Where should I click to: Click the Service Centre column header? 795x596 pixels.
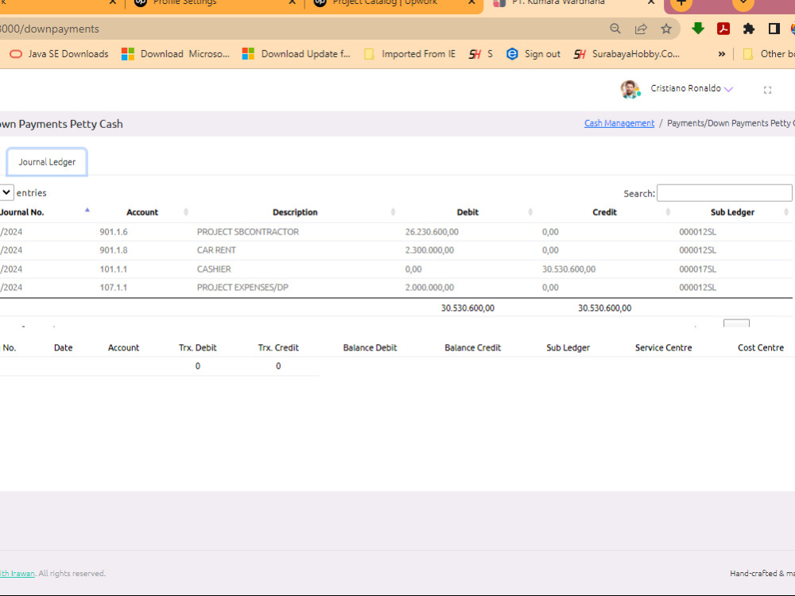(x=663, y=348)
